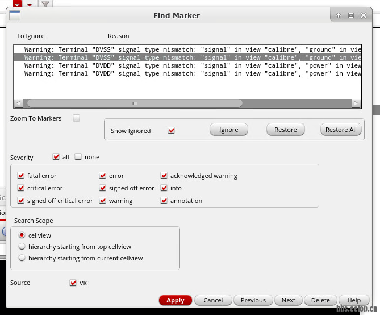
Task: Click the To Ignore column header
Action: pos(31,36)
